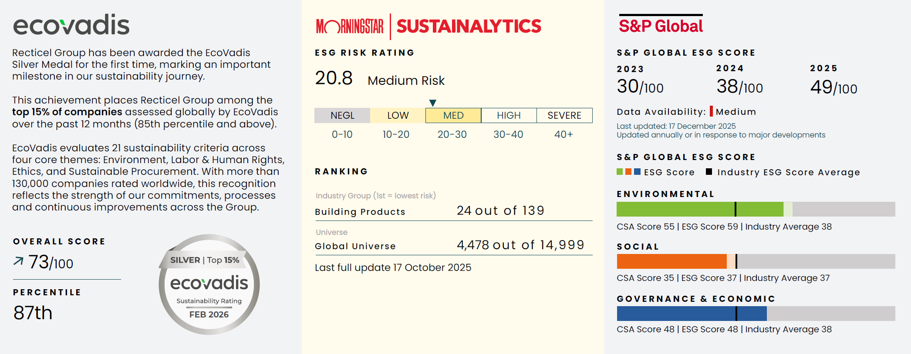Select the NEGL risk category cell
This screenshot has width=911, height=354.
tap(342, 116)
